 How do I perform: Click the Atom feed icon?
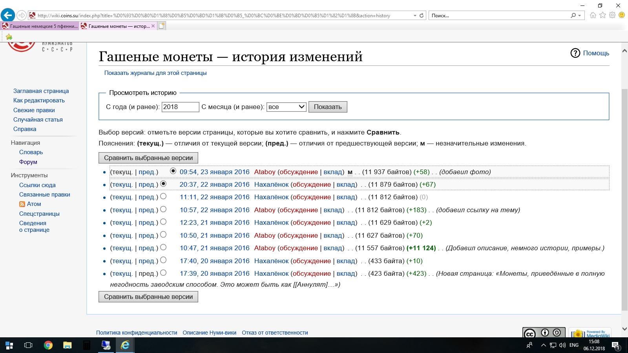pyautogui.click(x=22, y=204)
